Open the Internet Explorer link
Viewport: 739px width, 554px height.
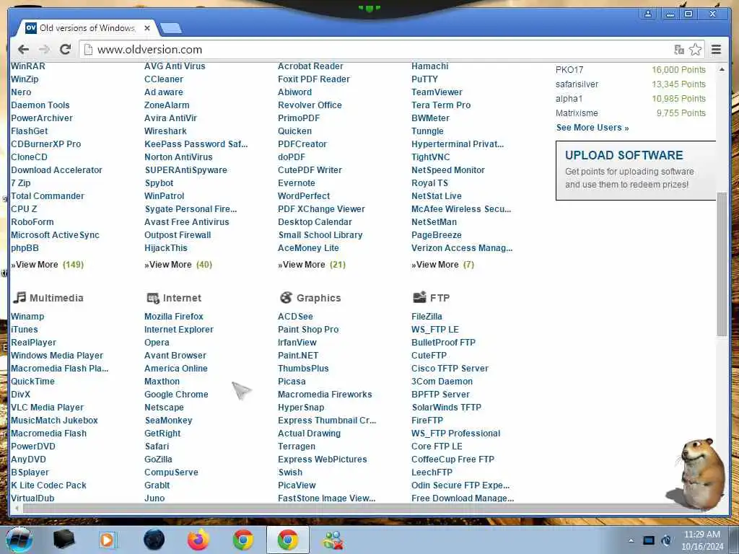click(x=179, y=330)
